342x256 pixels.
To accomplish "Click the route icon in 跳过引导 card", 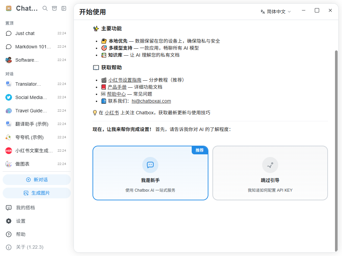I will [270, 165].
